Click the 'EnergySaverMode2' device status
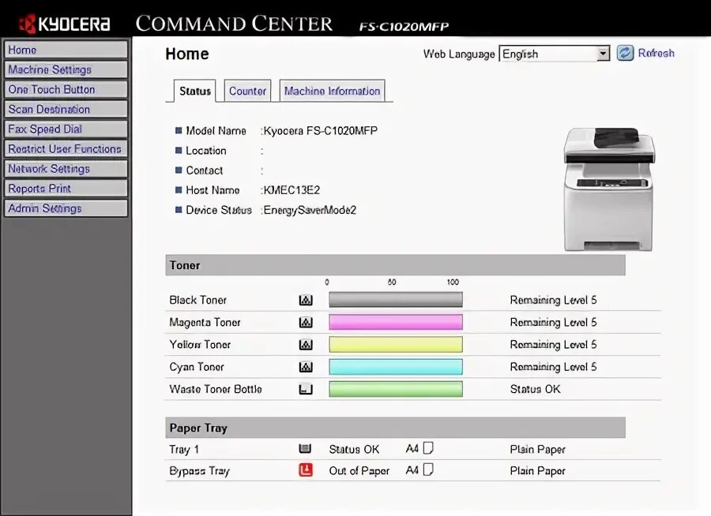711x516 pixels. coord(310,210)
